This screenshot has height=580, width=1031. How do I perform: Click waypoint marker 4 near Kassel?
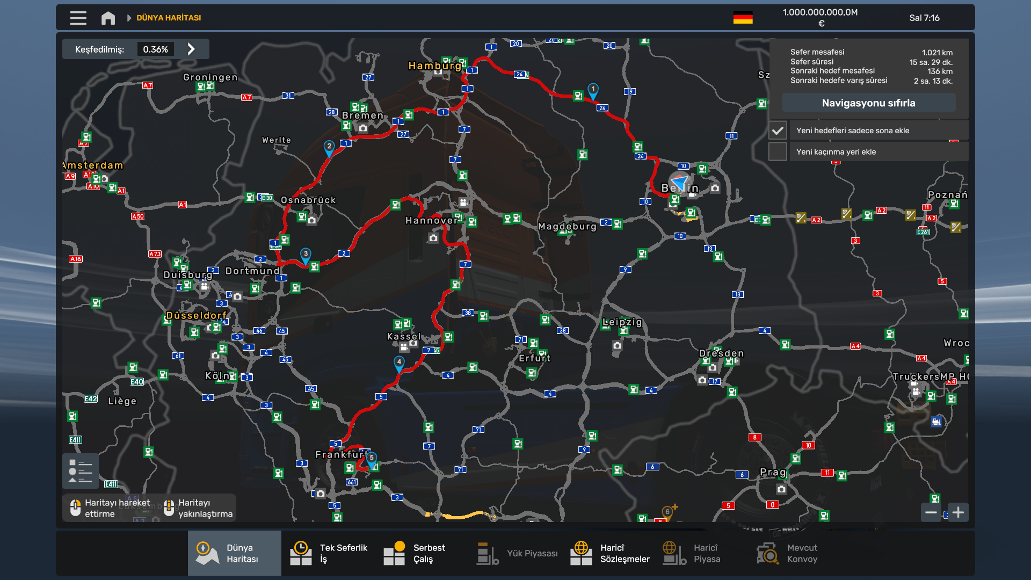pos(399,363)
